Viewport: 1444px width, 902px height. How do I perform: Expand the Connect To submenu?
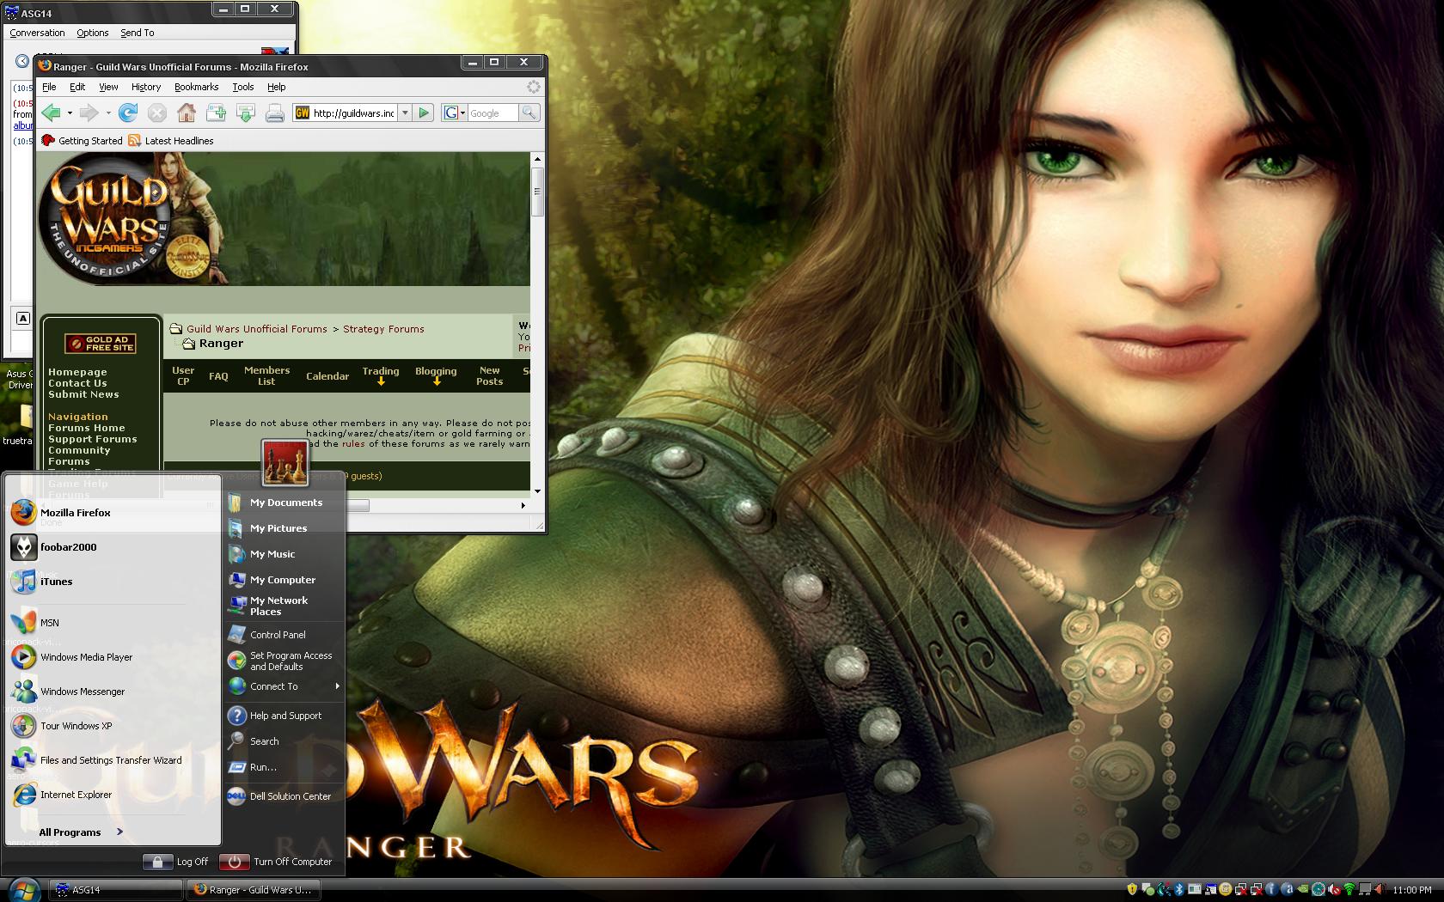(x=285, y=686)
